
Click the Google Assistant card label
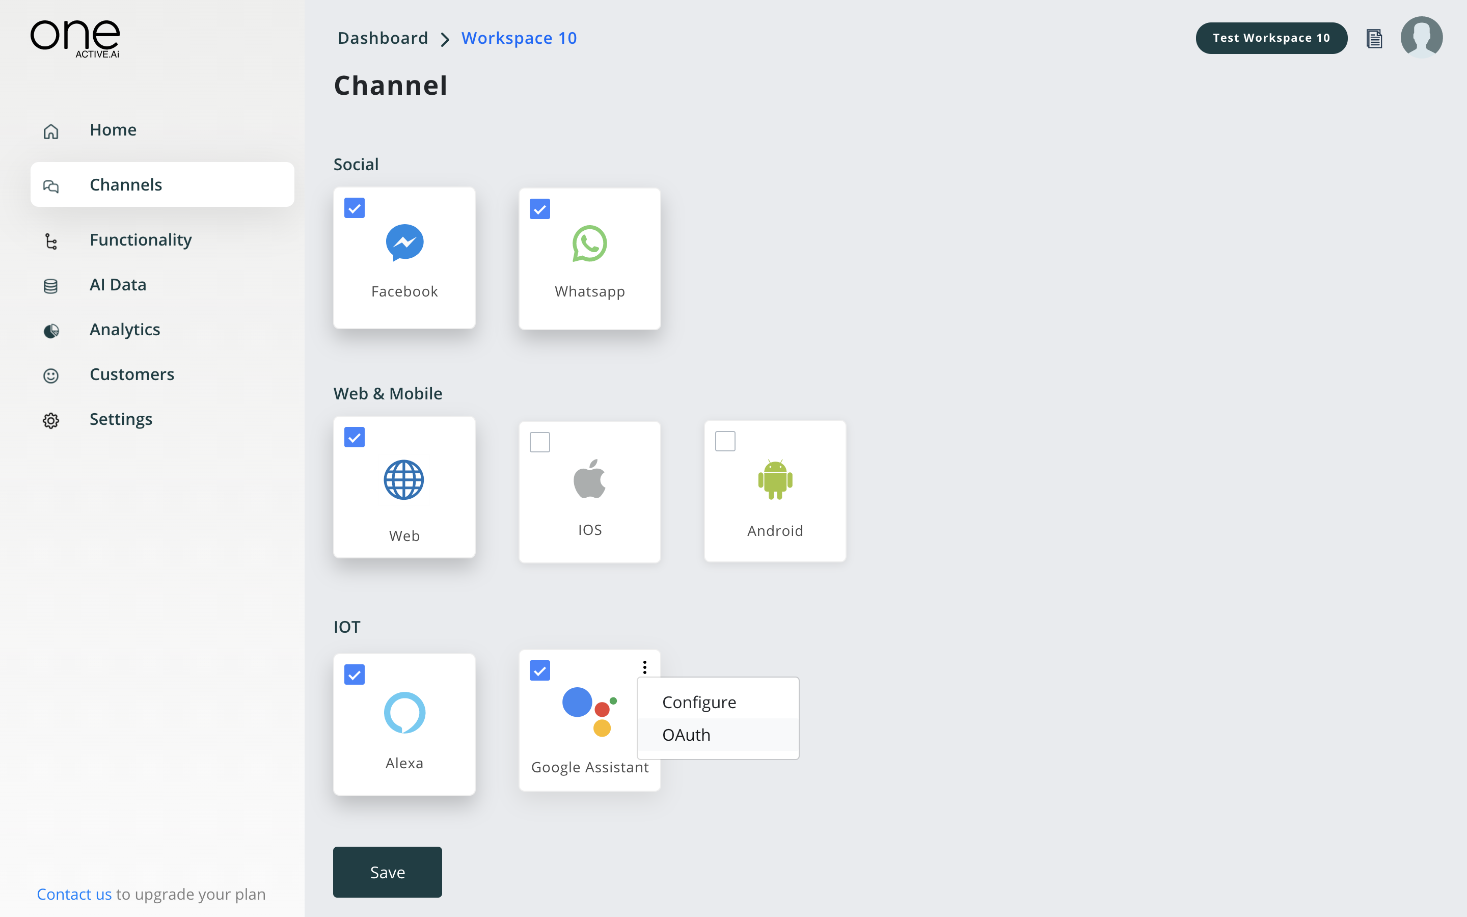point(589,767)
